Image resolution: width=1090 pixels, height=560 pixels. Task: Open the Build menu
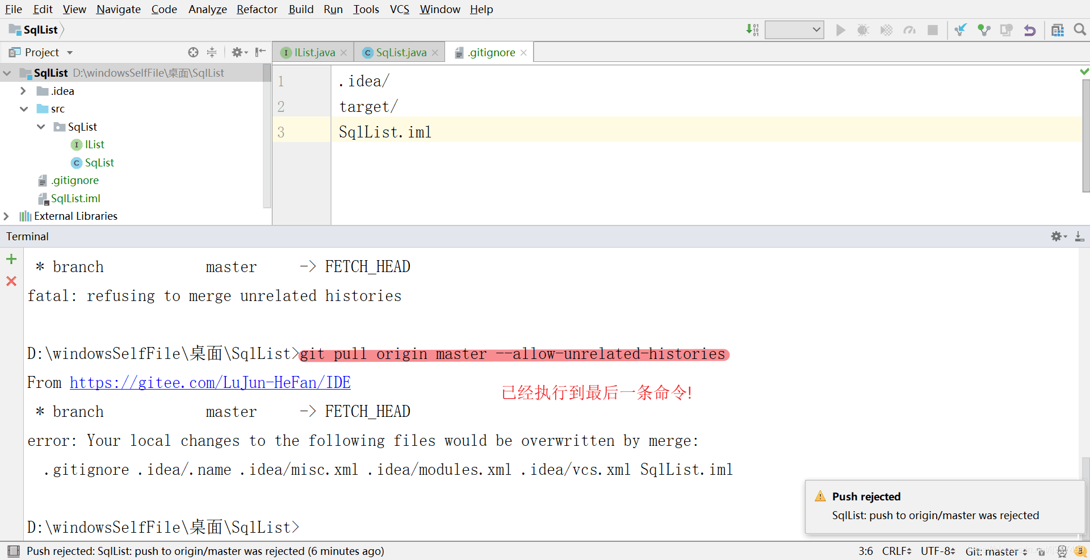[x=301, y=9]
